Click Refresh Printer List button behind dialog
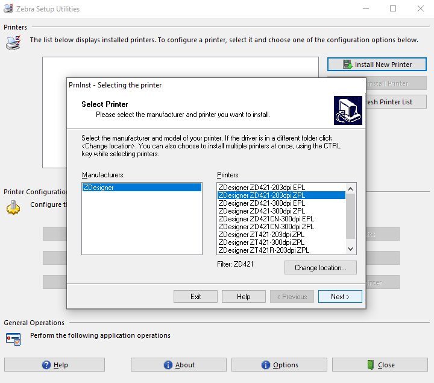The width and height of the screenshot is (434, 383). (x=396, y=102)
